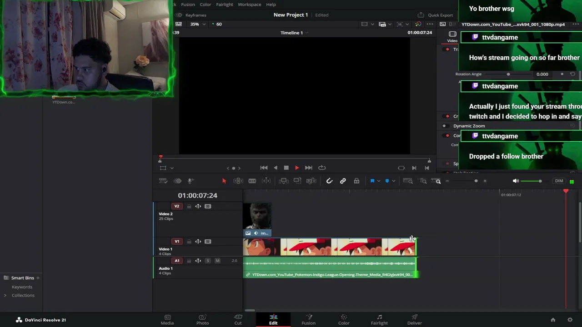The height and width of the screenshot is (327, 582).
Task: Toggle Loop playback
Action: coord(322,168)
